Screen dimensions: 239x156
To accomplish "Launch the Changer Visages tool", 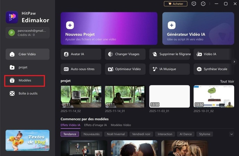I will tap(125, 54).
